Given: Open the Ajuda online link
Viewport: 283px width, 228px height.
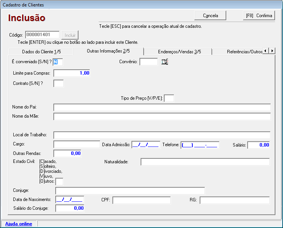Looking at the screenshot, I should click(19, 224).
